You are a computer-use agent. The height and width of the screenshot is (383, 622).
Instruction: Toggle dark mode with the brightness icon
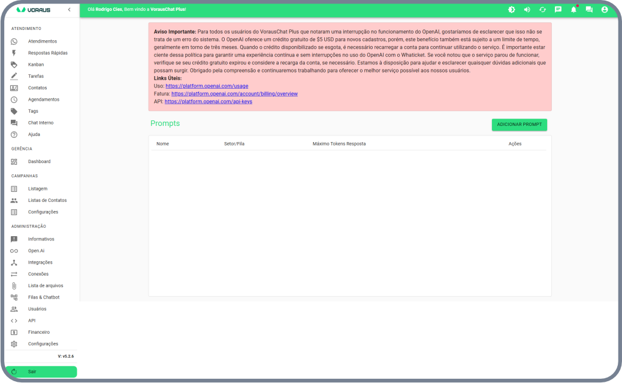point(511,10)
